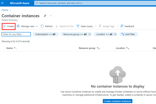Click the Create button
Image resolution: width=156 pixels, height=104 pixels.
pos(9,26)
